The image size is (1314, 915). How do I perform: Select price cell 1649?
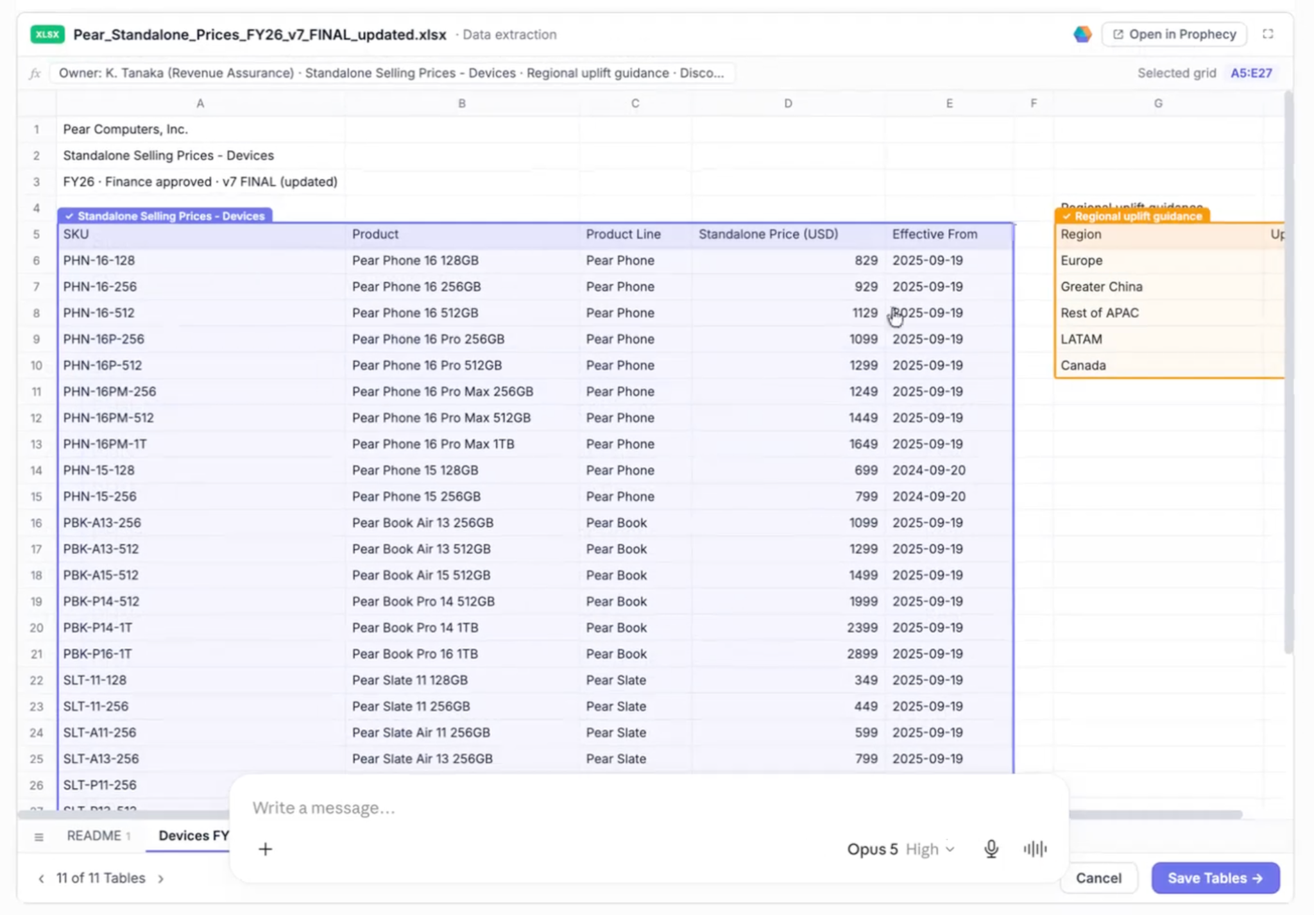coord(789,444)
